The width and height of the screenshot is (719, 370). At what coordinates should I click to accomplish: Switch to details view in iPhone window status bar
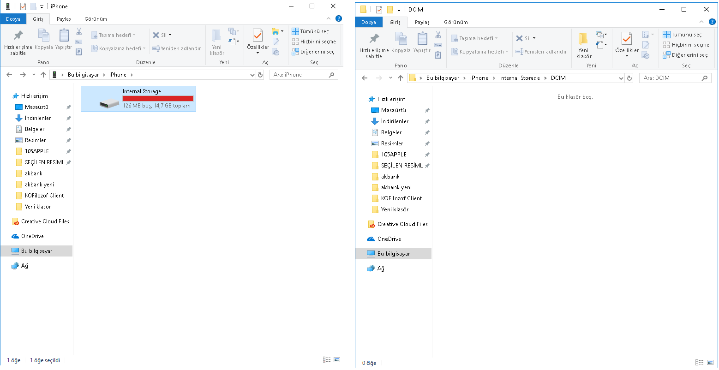pos(327,360)
